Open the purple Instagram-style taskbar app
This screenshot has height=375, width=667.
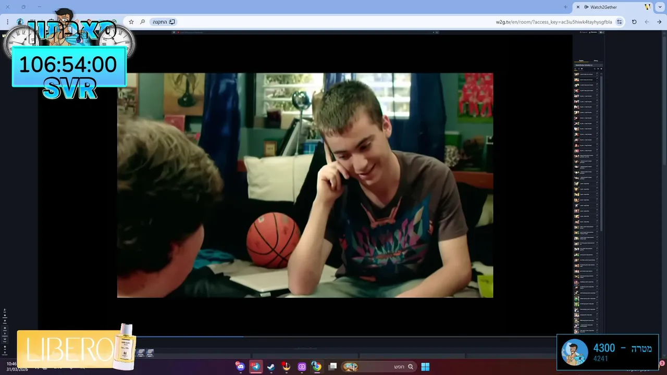pos(302,367)
